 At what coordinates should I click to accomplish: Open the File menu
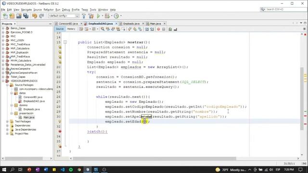(x=3, y=10)
